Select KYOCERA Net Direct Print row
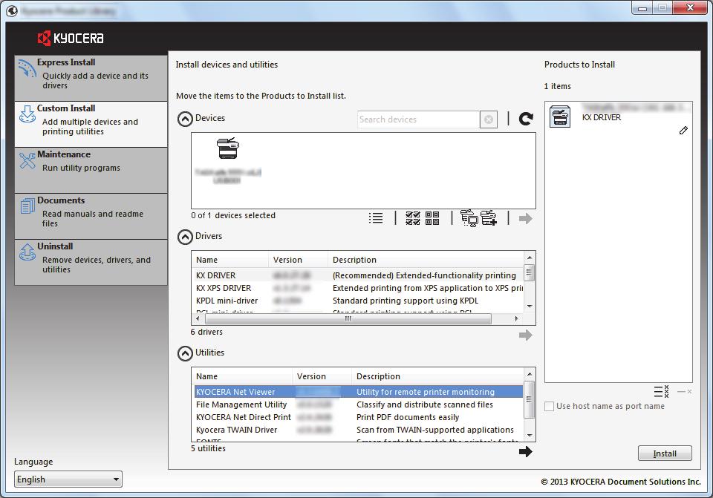713x498 pixels. (358, 417)
